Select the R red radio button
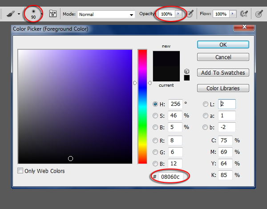 pyautogui.click(x=155, y=141)
